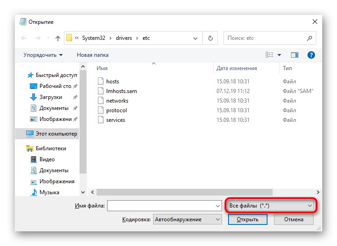Viewport: 337px width, 246px height.
Task: Click the 15.09.18 10:31 date of hosts
Action: point(233,82)
